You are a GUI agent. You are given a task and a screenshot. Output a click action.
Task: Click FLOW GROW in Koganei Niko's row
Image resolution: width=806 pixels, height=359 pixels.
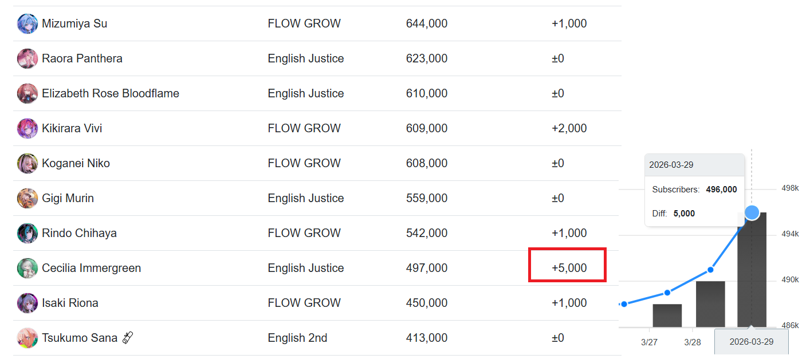pos(304,164)
